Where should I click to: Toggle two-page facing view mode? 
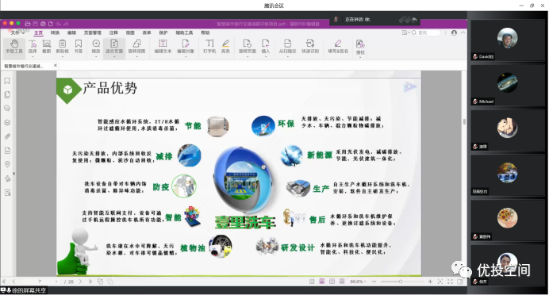pos(332,282)
